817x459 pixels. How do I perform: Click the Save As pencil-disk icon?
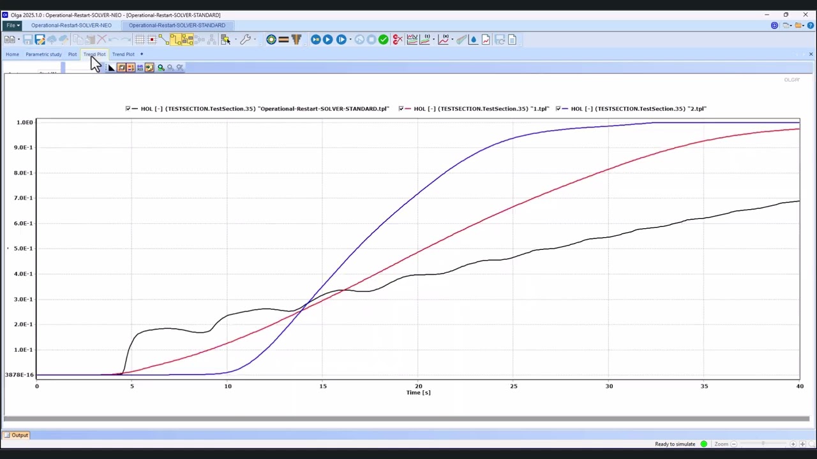coord(40,40)
